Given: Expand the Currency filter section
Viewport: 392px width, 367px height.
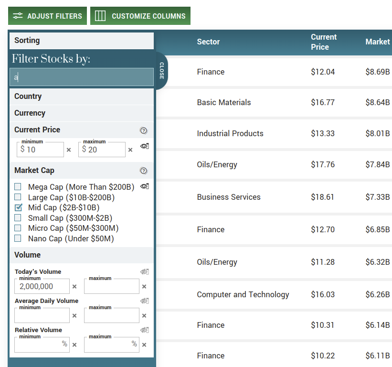Looking at the screenshot, I should pyautogui.click(x=81, y=113).
